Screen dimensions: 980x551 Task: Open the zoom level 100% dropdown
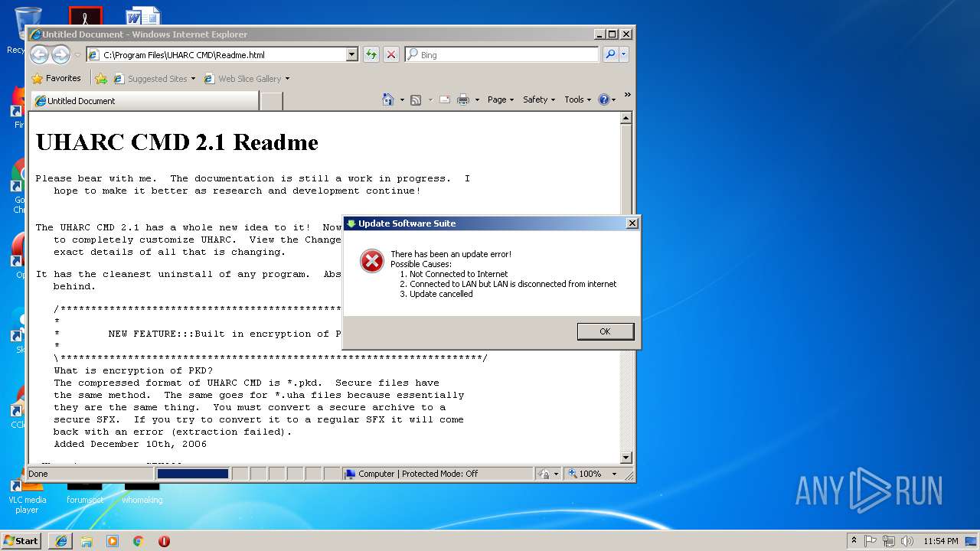[x=614, y=474]
